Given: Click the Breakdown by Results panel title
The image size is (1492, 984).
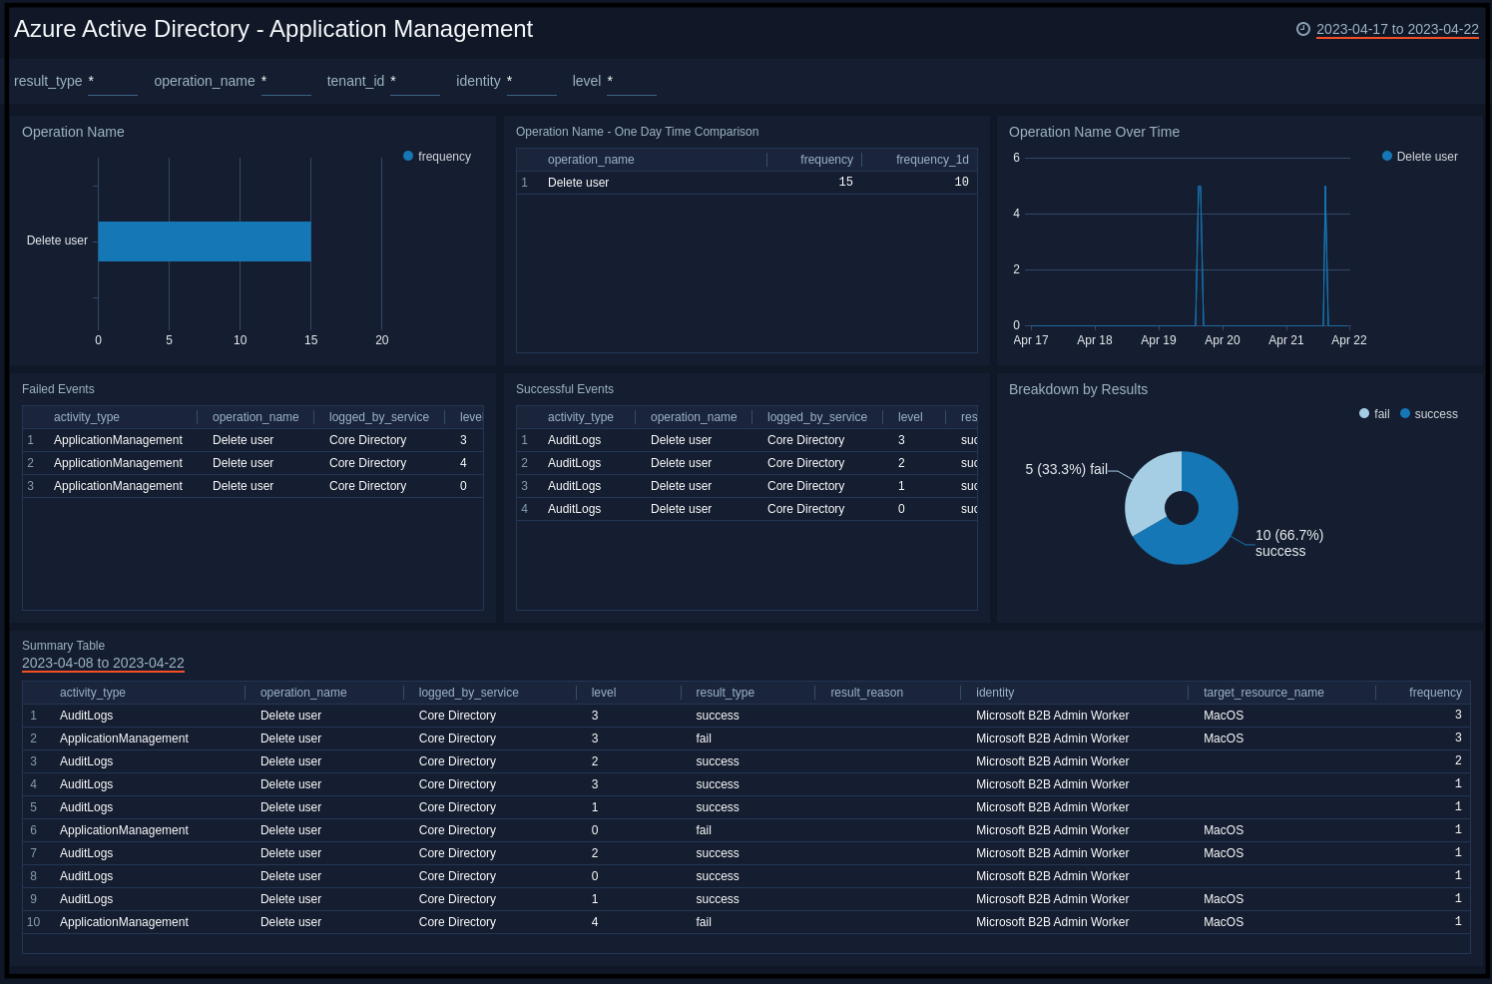Looking at the screenshot, I should pyautogui.click(x=1078, y=389).
